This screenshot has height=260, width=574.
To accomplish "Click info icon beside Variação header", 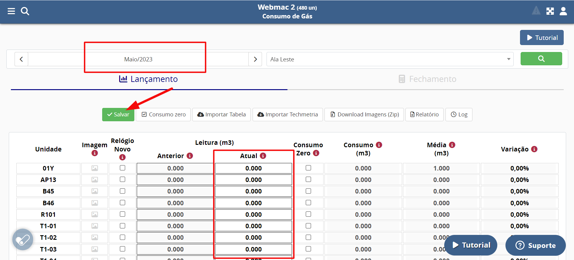I will click(x=534, y=149).
